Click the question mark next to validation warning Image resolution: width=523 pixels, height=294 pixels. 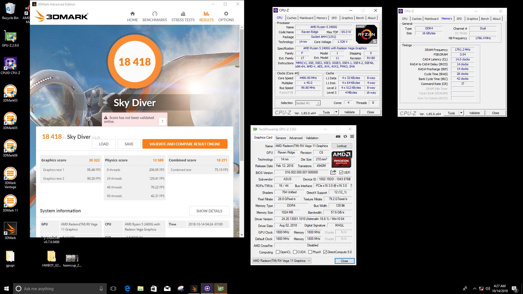point(162,121)
